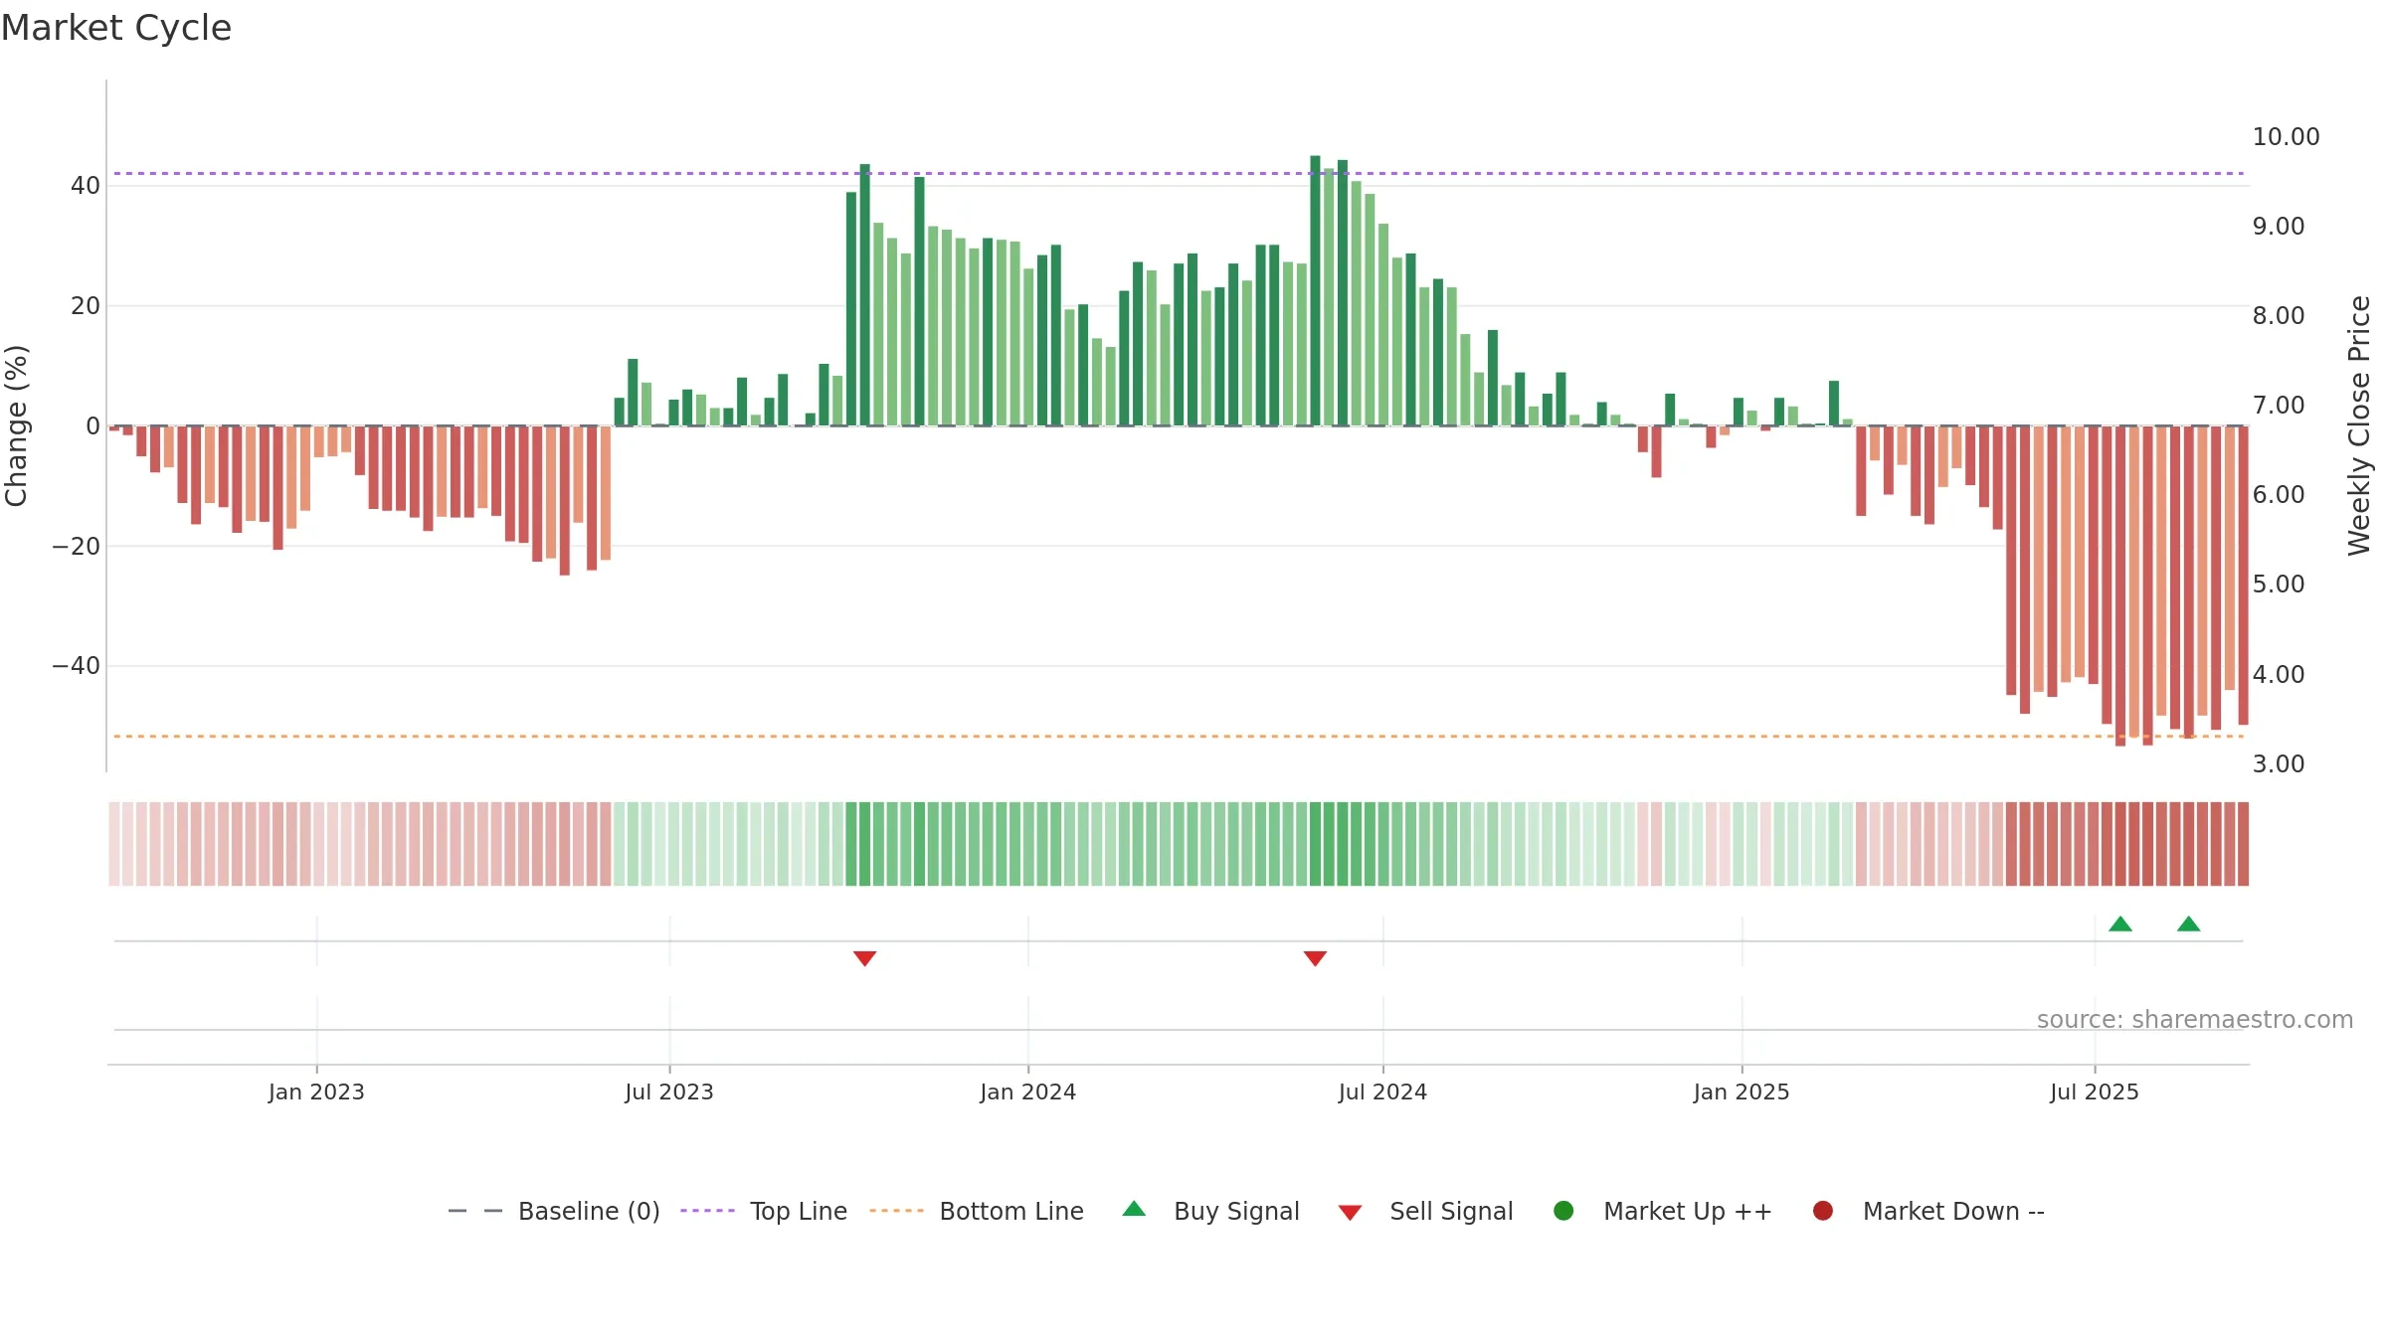Click the red Market Down circle icon

1823,1211
